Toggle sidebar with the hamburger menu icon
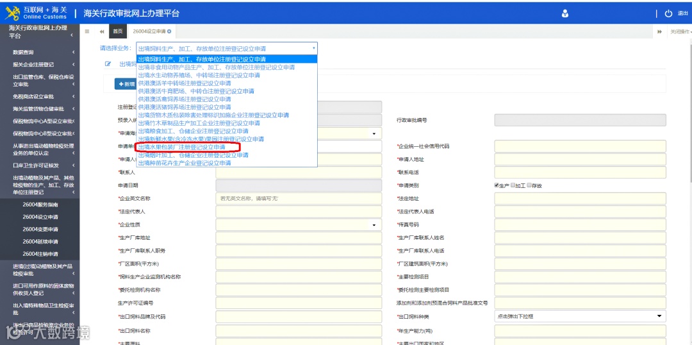 pos(87,31)
